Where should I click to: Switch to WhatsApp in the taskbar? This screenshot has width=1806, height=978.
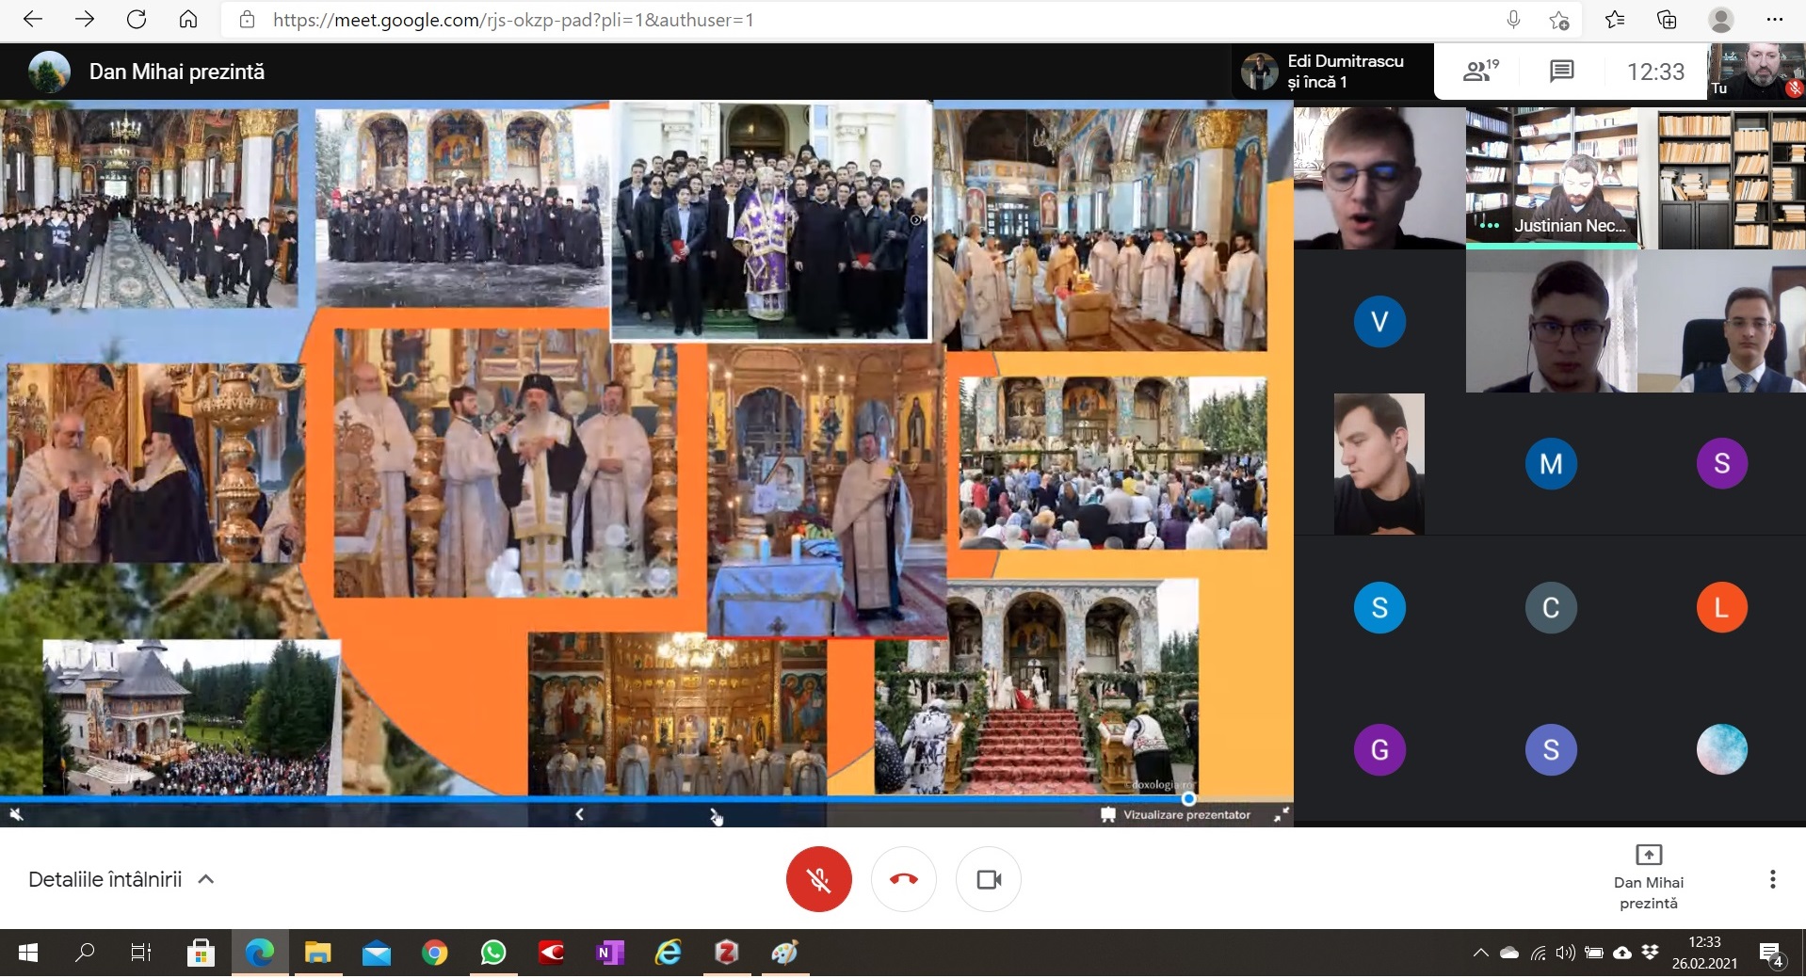pyautogui.click(x=492, y=954)
